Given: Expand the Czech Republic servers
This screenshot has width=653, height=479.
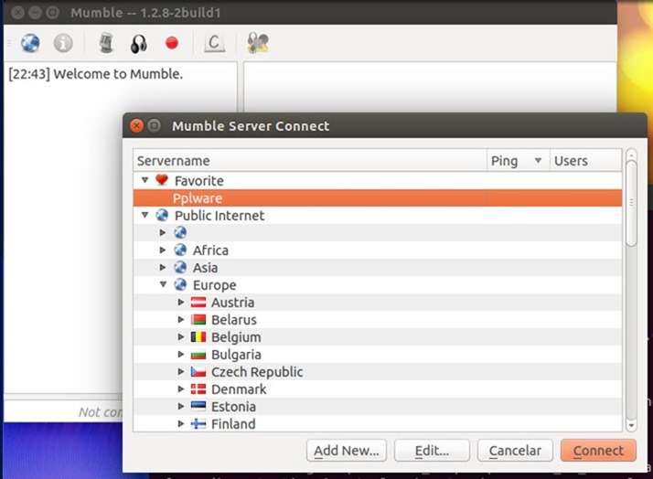Looking at the screenshot, I should 181,372.
